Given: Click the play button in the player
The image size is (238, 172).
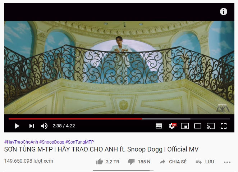Looking at the screenshot, I should pos(17,126).
